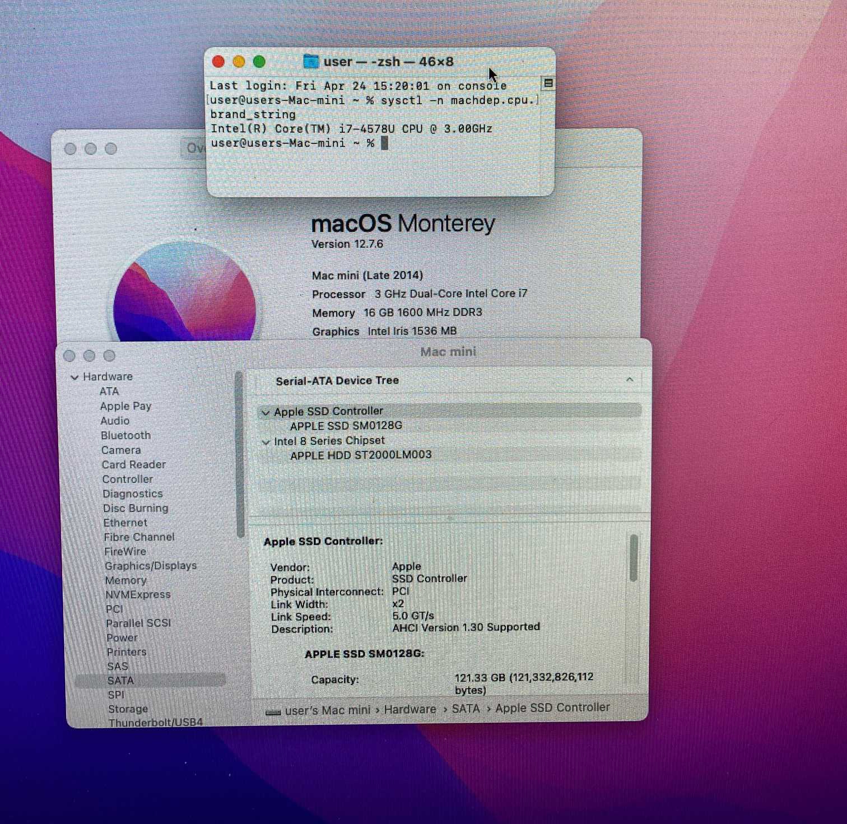This screenshot has height=824, width=847.
Task: Select Bluetooth in the sidebar
Action: coord(125,435)
